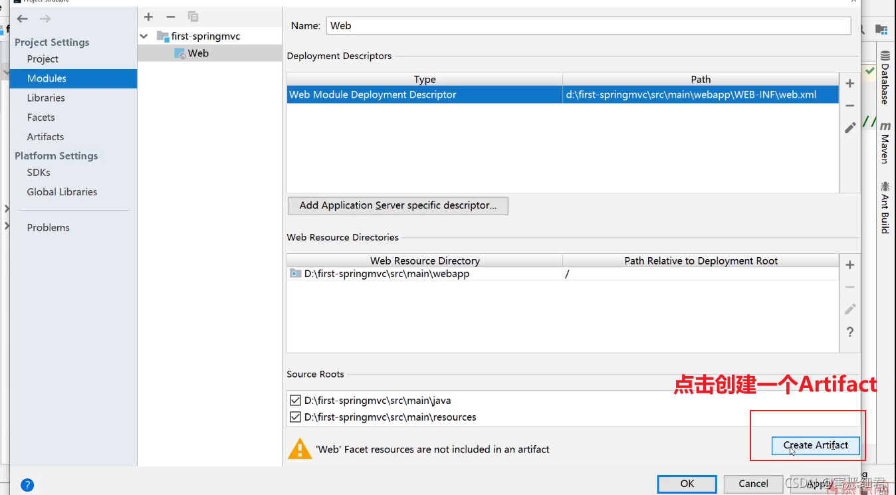
Task: Click the Cancel button
Action: 753,484
